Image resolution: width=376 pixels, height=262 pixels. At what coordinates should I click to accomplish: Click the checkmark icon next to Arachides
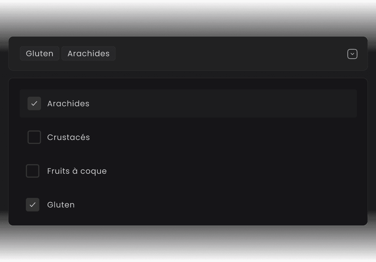pyautogui.click(x=34, y=103)
